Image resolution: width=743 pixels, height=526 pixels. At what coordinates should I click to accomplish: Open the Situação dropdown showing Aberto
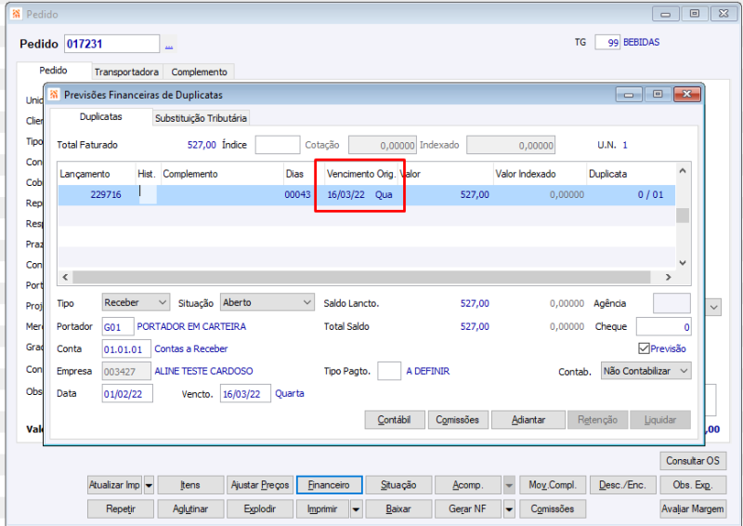coord(267,302)
